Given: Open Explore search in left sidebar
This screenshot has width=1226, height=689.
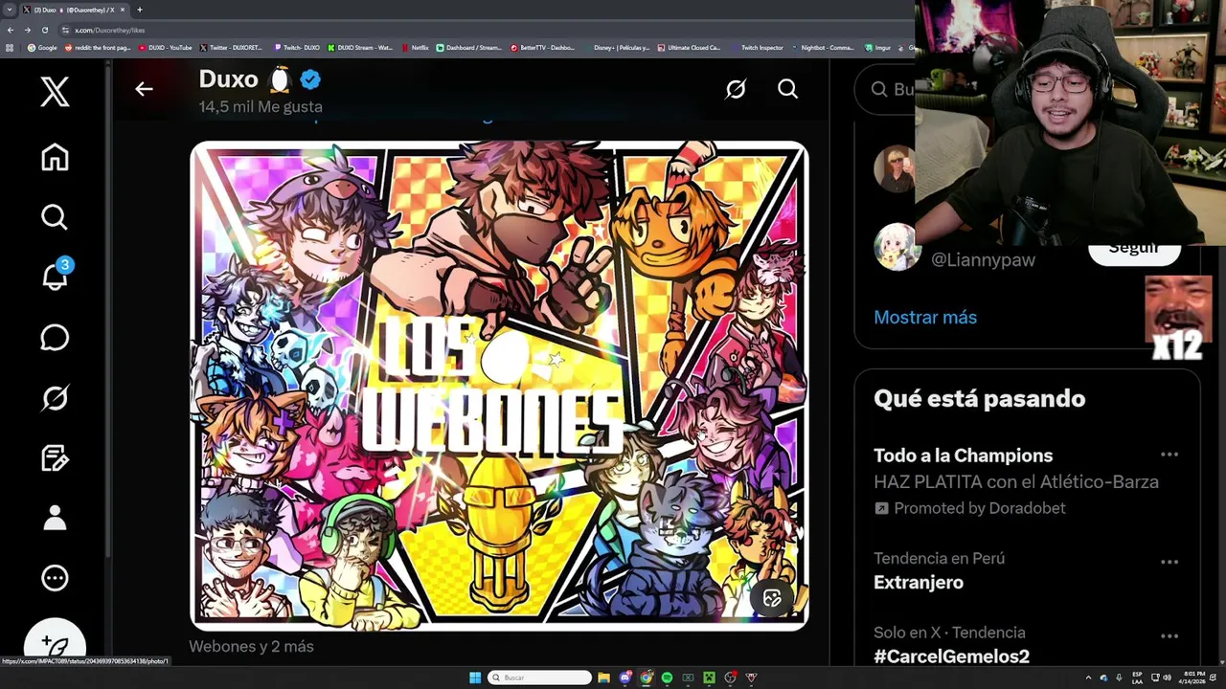Looking at the screenshot, I should point(55,217).
